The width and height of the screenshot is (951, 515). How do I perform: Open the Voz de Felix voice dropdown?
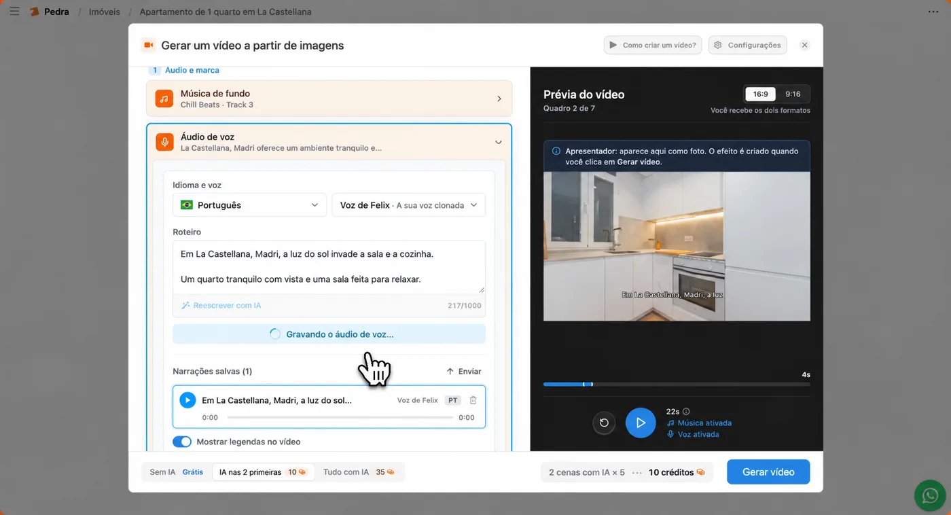[x=408, y=205]
